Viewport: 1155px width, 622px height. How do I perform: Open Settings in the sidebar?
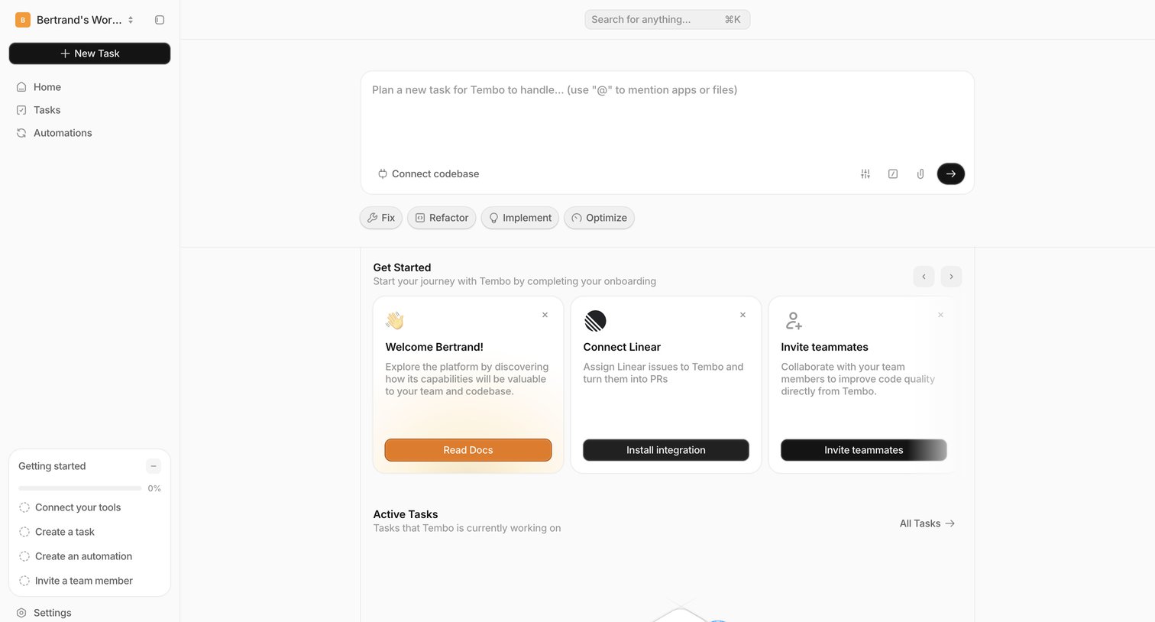pos(89,613)
